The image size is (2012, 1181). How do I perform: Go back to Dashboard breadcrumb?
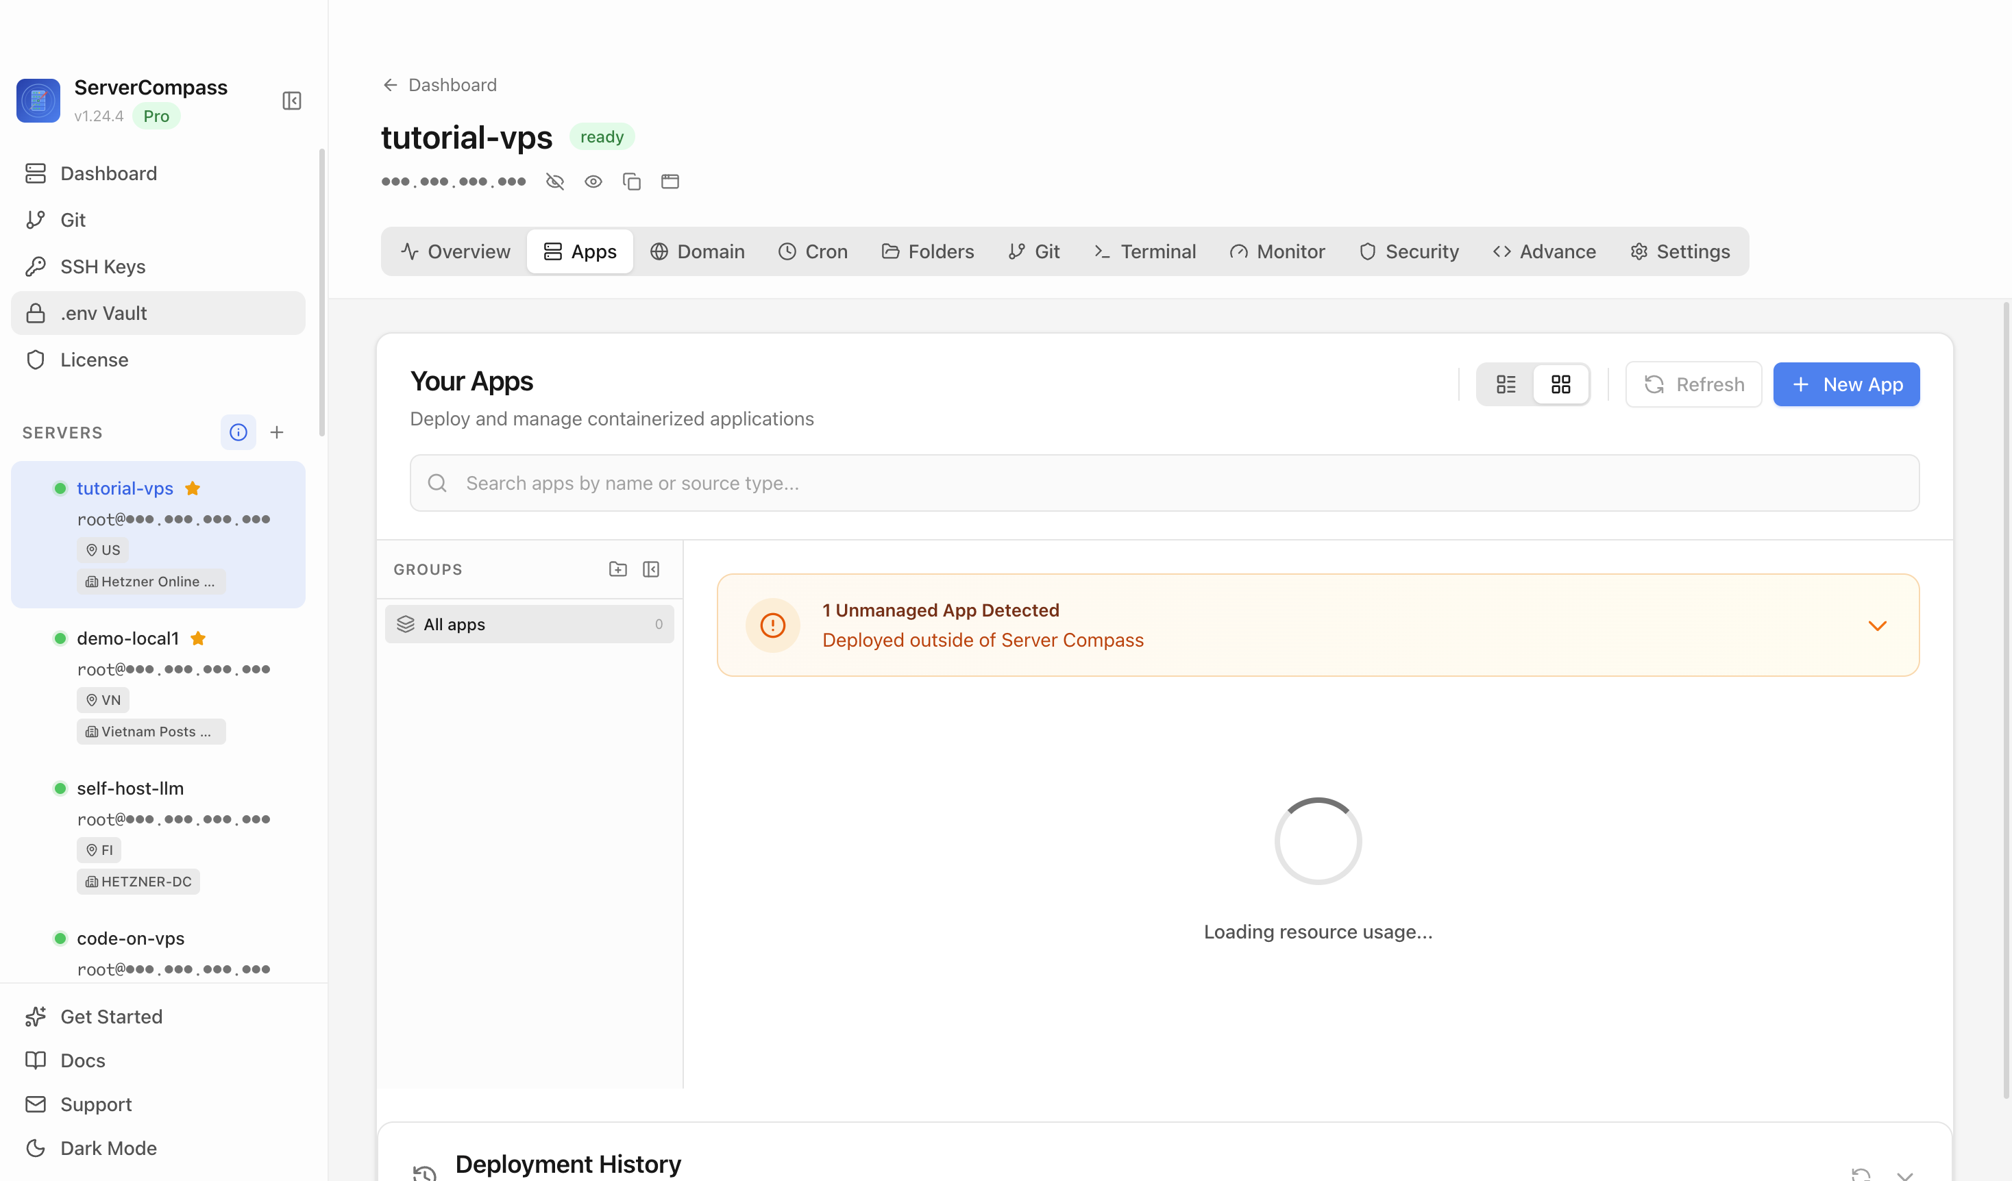[x=439, y=84]
